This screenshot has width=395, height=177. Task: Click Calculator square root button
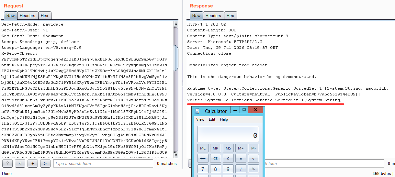[x=253, y=159]
